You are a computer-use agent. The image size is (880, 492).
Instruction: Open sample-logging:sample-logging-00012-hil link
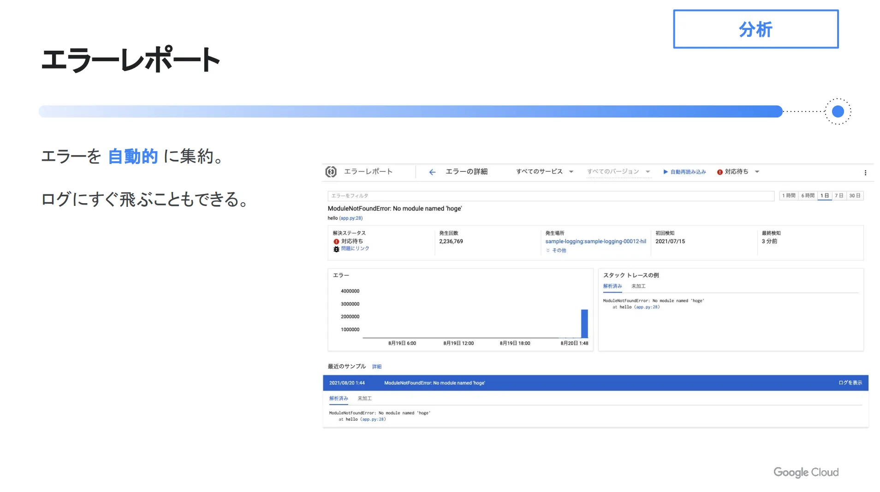click(595, 241)
